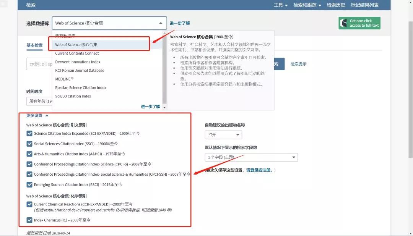Viewport: 413px width, 236px height.
Task: Click the 请登录或注册 link
Action: pyautogui.click(x=260, y=170)
